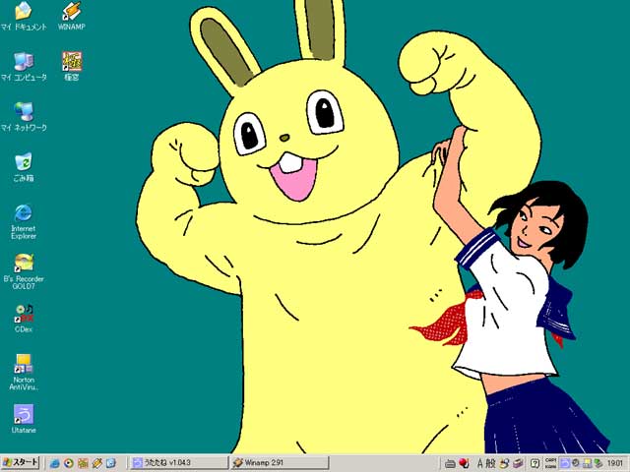630x472 pixels.
Task: Select the My Computer (マイ コンピュータ) icon
Action: pyautogui.click(x=24, y=62)
